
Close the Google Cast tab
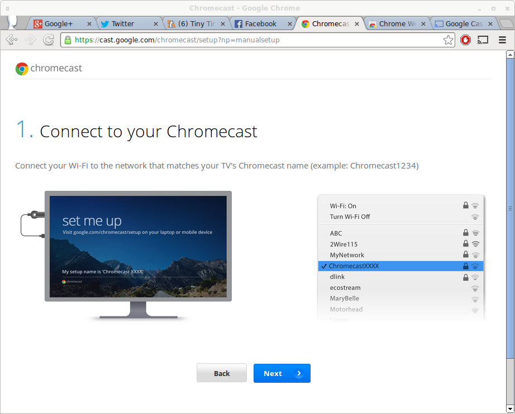tap(490, 24)
